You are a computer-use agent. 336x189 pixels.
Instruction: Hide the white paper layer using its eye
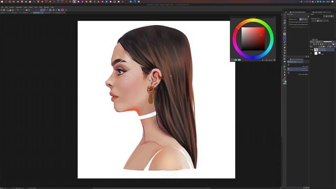[x=311, y=53]
